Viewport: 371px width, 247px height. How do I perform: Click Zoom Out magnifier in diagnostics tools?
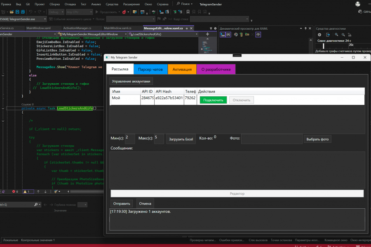point(343,35)
